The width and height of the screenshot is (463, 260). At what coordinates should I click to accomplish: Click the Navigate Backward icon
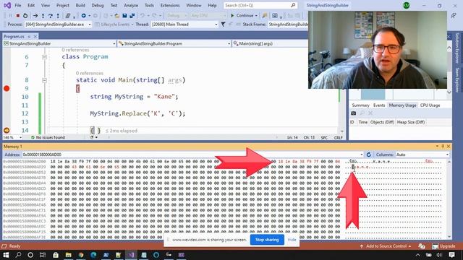(84, 16)
